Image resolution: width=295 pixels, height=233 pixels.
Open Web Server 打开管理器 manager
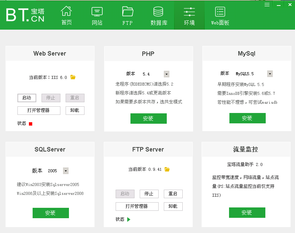39,110
